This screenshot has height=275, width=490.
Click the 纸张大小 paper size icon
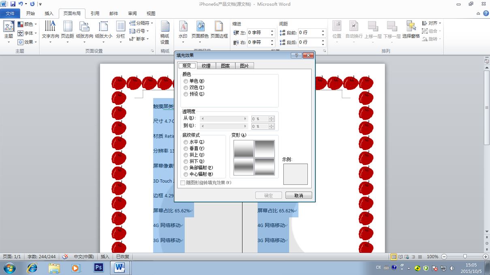click(104, 26)
